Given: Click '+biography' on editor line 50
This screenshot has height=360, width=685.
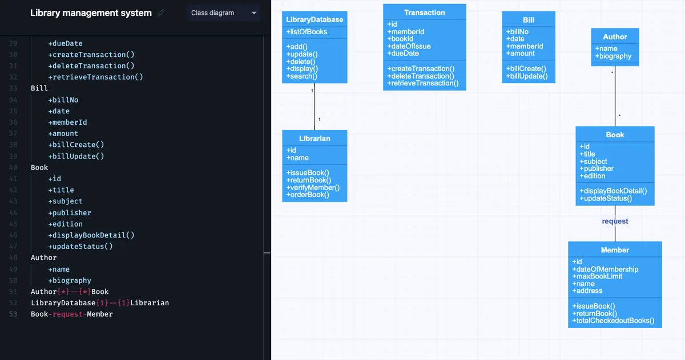Looking at the screenshot, I should pos(70,280).
